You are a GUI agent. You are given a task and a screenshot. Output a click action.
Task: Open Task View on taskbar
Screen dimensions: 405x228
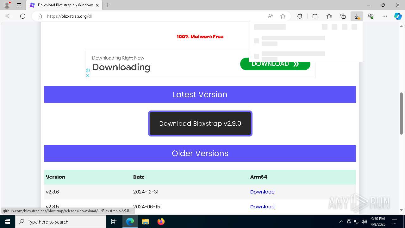114,222
